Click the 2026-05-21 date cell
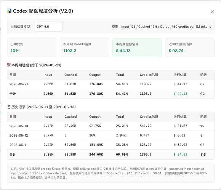The height and width of the screenshot is (190, 221). coord(19,84)
